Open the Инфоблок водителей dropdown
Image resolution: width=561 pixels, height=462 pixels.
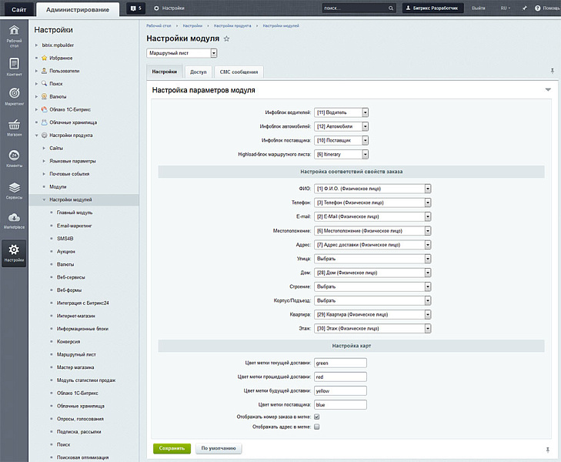tap(342, 112)
